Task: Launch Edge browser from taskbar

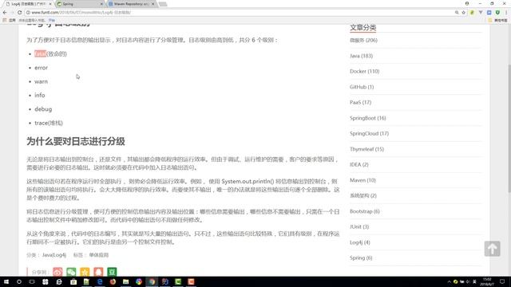Action: pos(100,281)
